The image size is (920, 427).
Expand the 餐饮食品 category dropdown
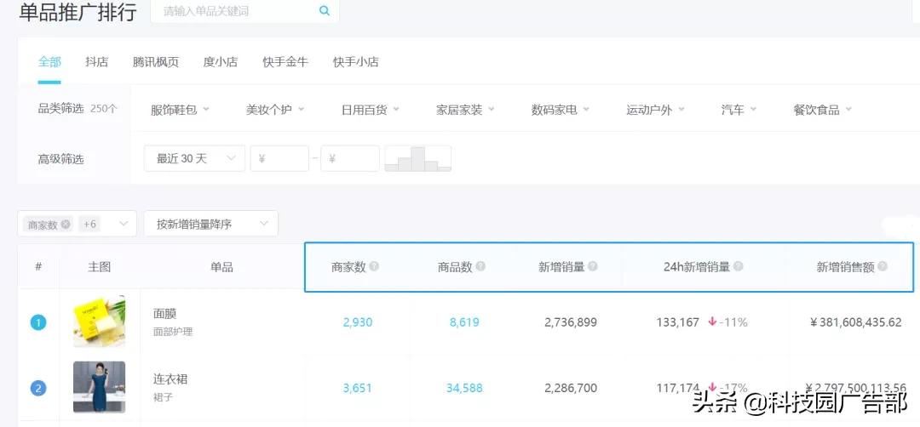pos(823,110)
